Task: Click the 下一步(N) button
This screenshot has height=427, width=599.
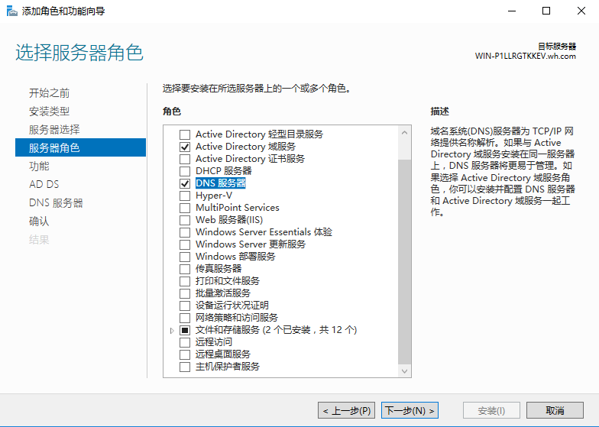Action: pyautogui.click(x=410, y=411)
